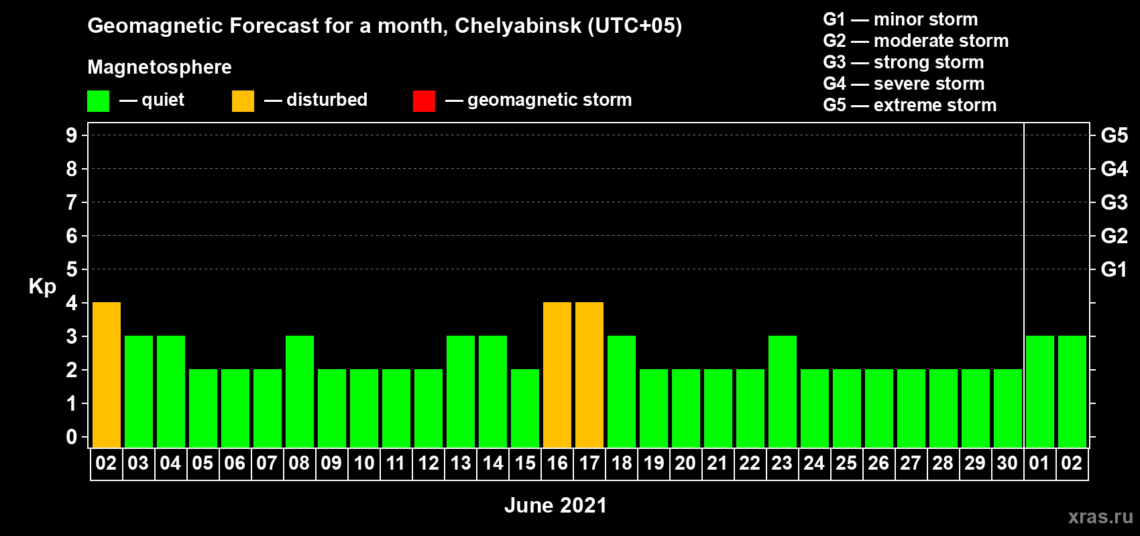
Task: Click the green bar above date 23
Action: (x=783, y=391)
